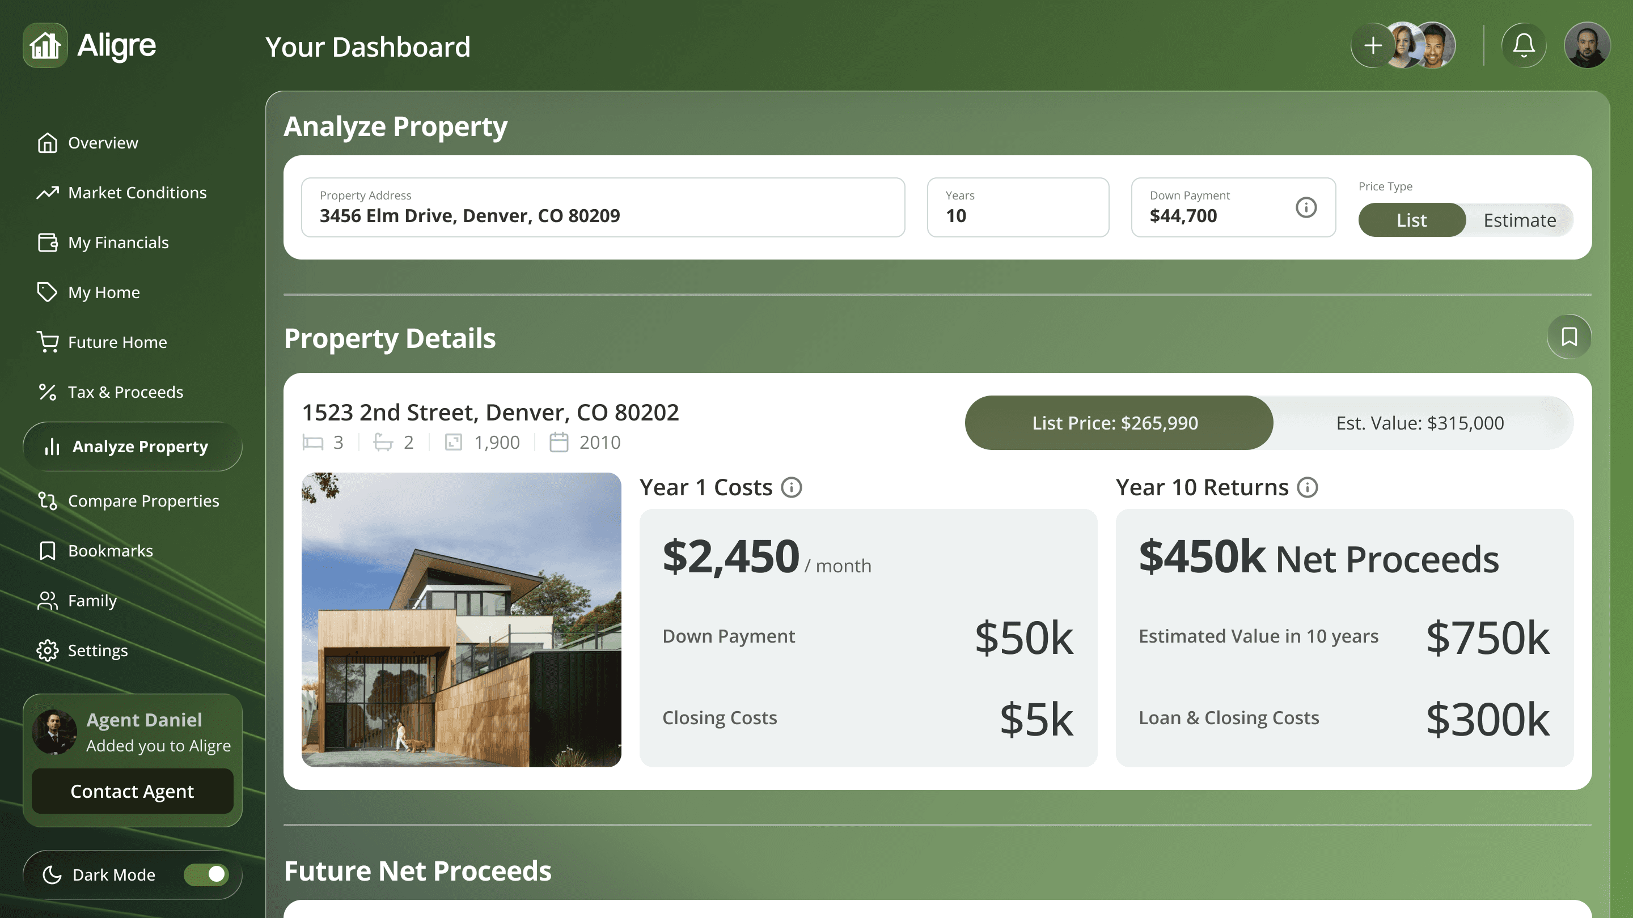The width and height of the screenshot is (1633, 918).
Task: Click the Contact Agent button
Action: pyautogui.click(x=133, y=791)
